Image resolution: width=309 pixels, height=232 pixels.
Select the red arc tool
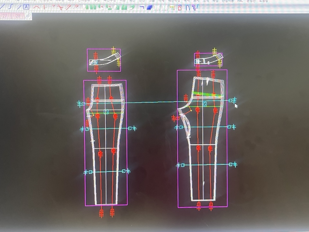(36, 7)
